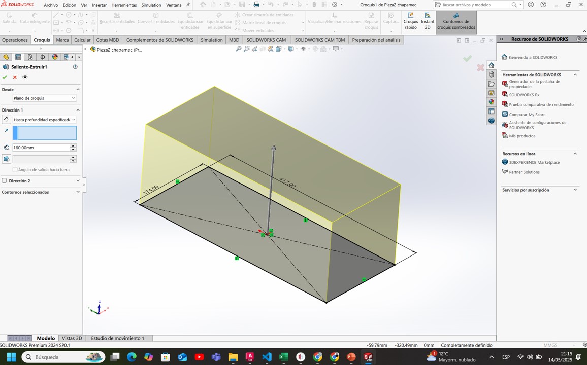
Task: Open Complementos de SOLIDWORKS tab
Action: point(160,40)
